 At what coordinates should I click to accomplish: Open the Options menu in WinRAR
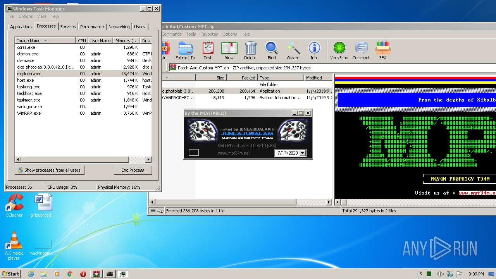pyautogui.click(x=229, y=34)
